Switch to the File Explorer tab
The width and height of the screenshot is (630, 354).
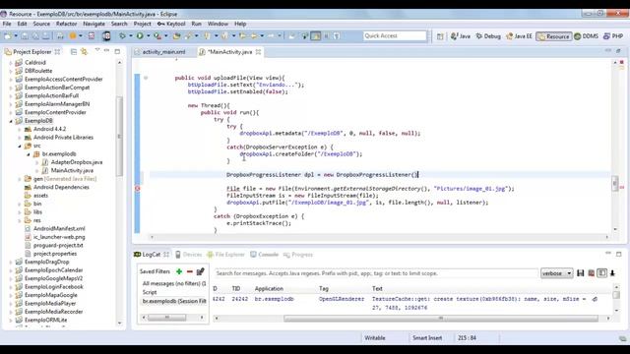pos(226,255)
